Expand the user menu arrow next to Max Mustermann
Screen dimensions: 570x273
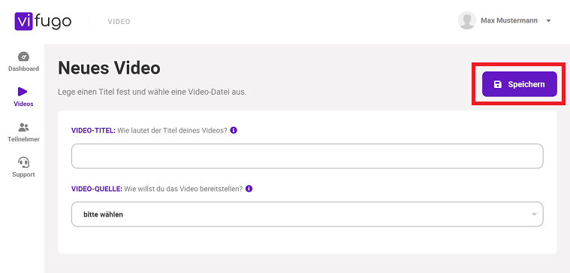point(548,21)
